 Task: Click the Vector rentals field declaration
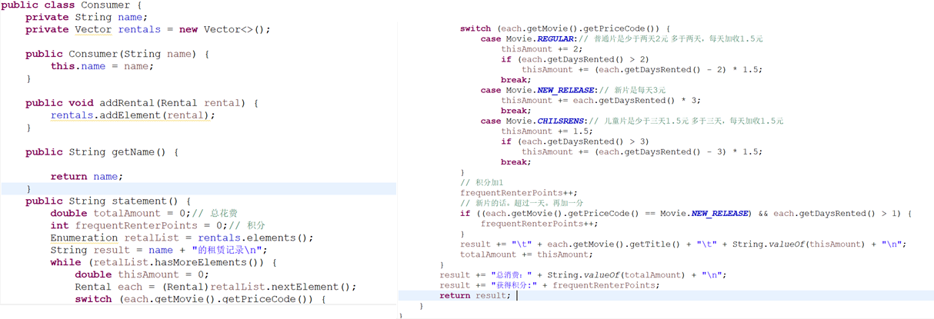click(148, 29)
